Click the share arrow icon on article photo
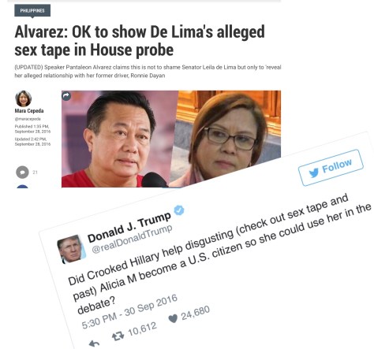374x349 pixels. click(x=66, y=96)
